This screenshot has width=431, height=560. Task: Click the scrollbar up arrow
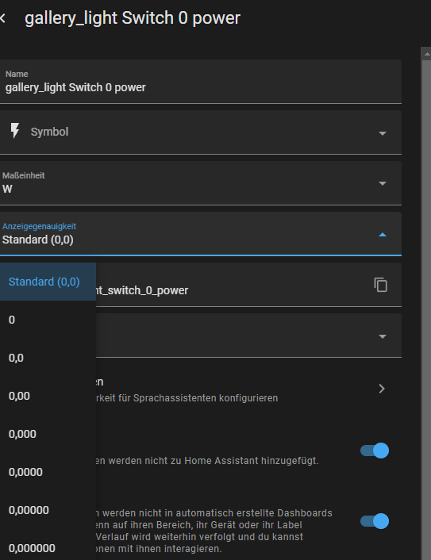click(426, 54)
